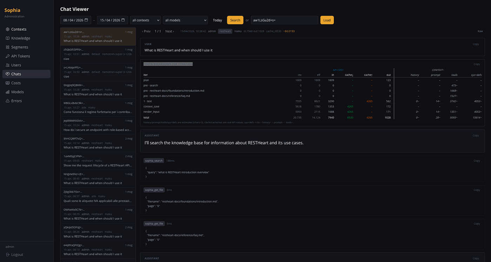491x262 pixels.
Task: Click the Today link
Action: 217,20
